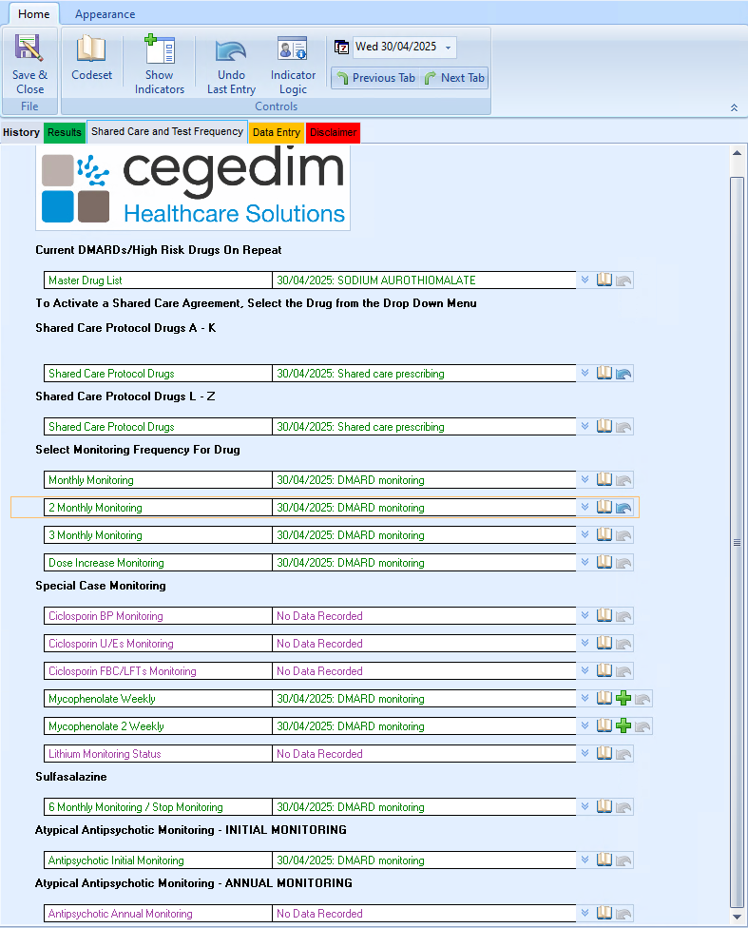Open codeset book for Ciclosporin BP Monitoring
The image size is (748, 928).
tap(604, 615)
